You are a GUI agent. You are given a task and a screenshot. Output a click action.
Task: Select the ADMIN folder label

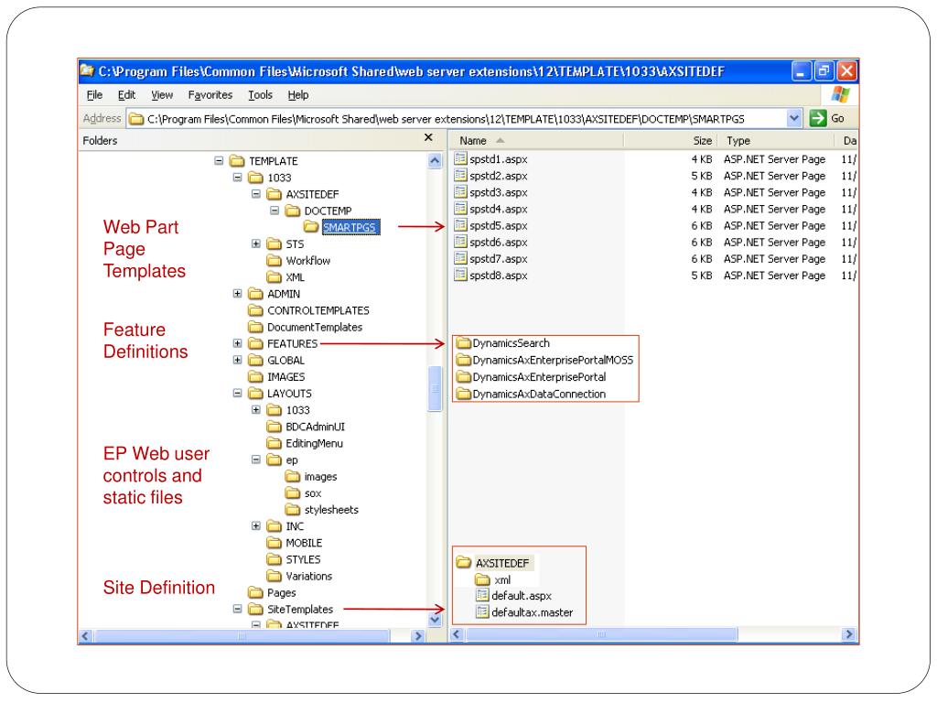click(284, 294)
